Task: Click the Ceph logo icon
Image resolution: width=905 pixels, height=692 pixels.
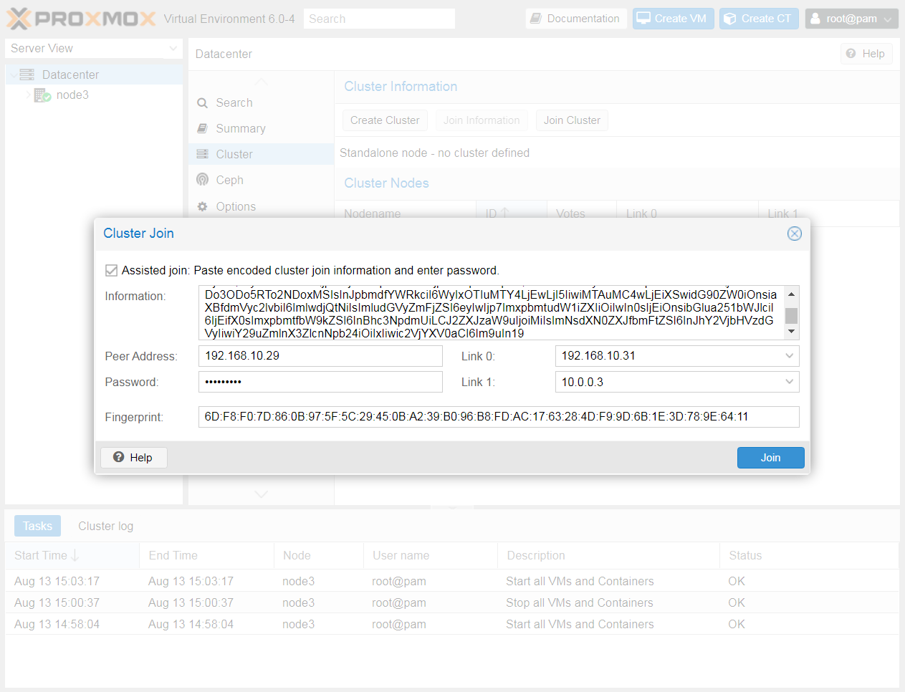Action: [x=202, y=180]
